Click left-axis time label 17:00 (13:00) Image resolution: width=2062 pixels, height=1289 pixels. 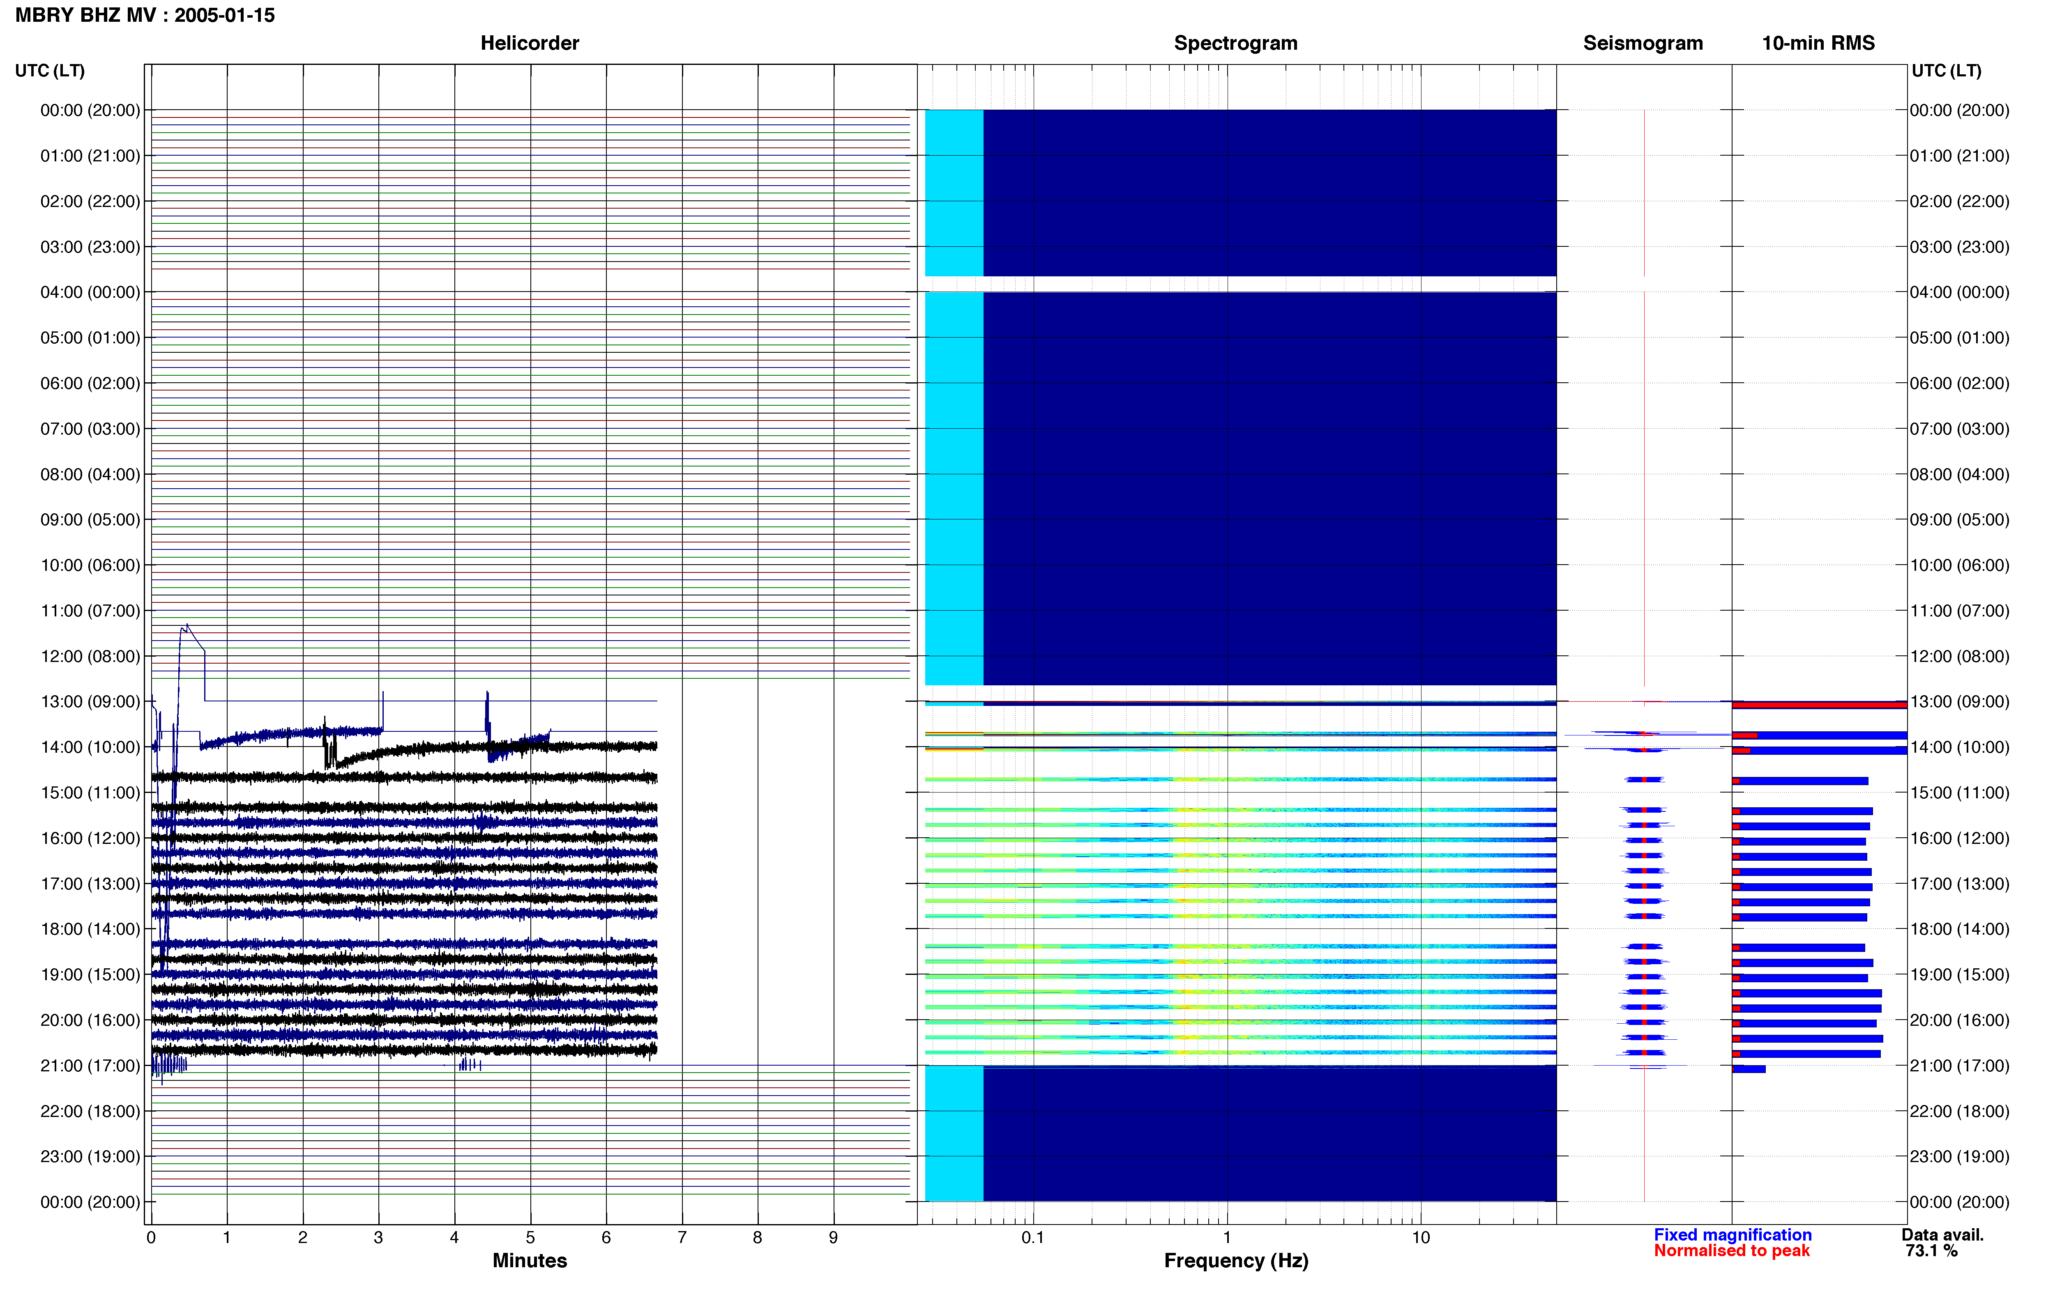click(x=90, y=884)
